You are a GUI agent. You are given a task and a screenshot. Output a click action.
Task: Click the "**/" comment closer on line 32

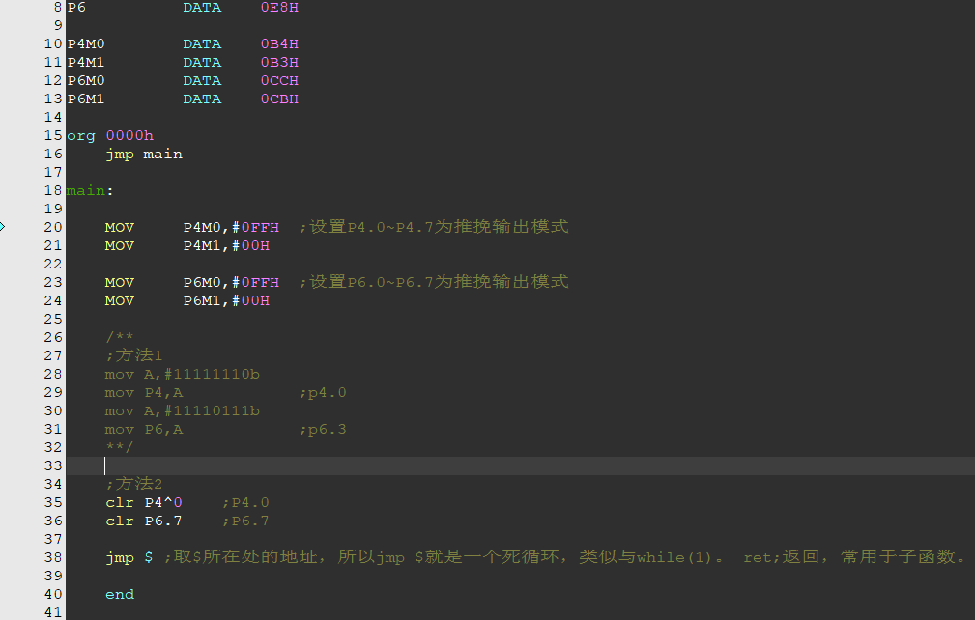pos(120,447)
